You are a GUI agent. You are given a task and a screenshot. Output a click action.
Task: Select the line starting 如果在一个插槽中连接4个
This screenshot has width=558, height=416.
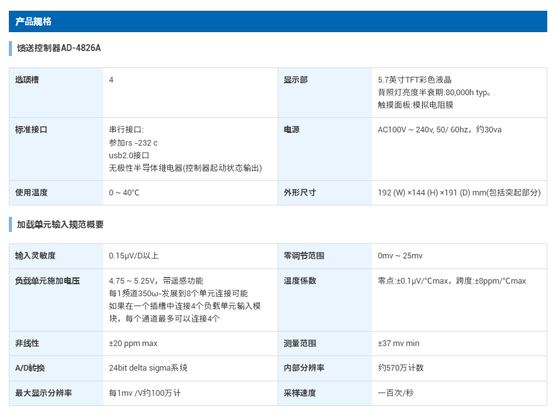tap(185, 306)
